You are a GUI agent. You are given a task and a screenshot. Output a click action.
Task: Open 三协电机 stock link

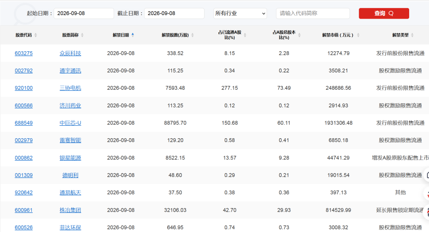[x=70, y=88]
